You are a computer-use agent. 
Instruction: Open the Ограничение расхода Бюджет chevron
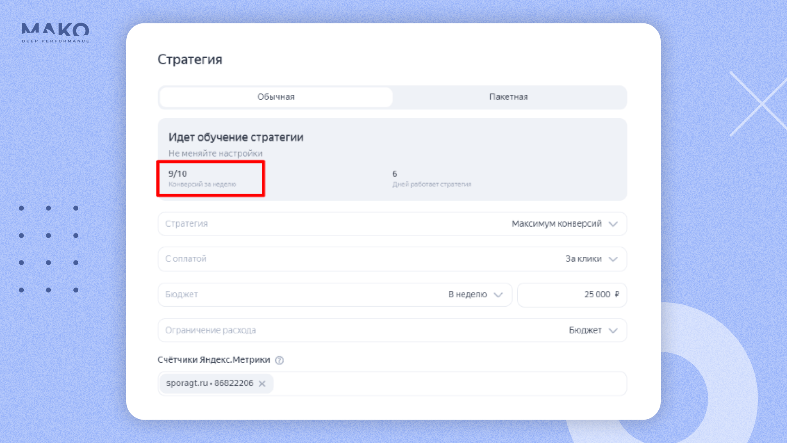(x=613, y=331)
